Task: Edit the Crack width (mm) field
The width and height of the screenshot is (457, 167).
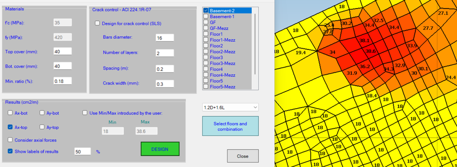Action: tap(165, 83)
